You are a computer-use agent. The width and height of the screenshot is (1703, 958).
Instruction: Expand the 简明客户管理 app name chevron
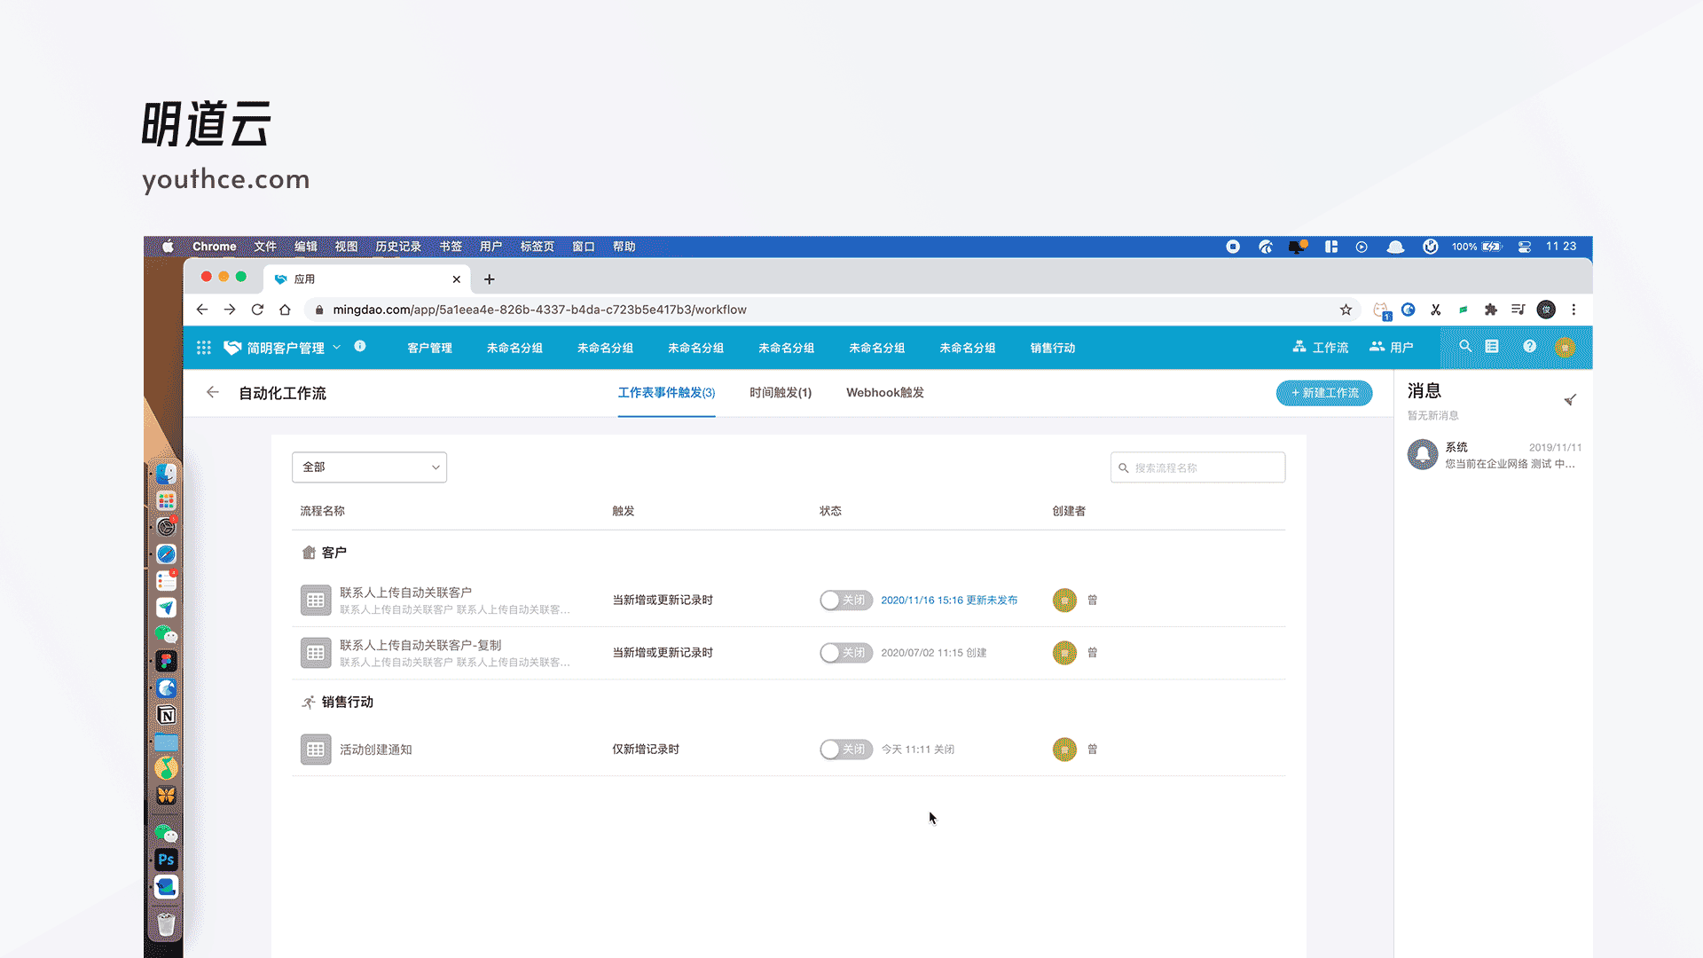337,348
